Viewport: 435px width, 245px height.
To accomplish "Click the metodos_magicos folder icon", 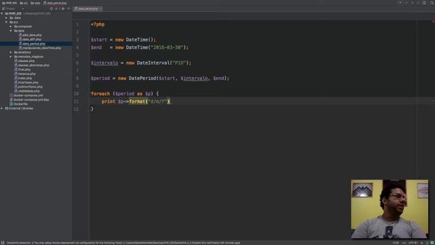I will 16,56.
